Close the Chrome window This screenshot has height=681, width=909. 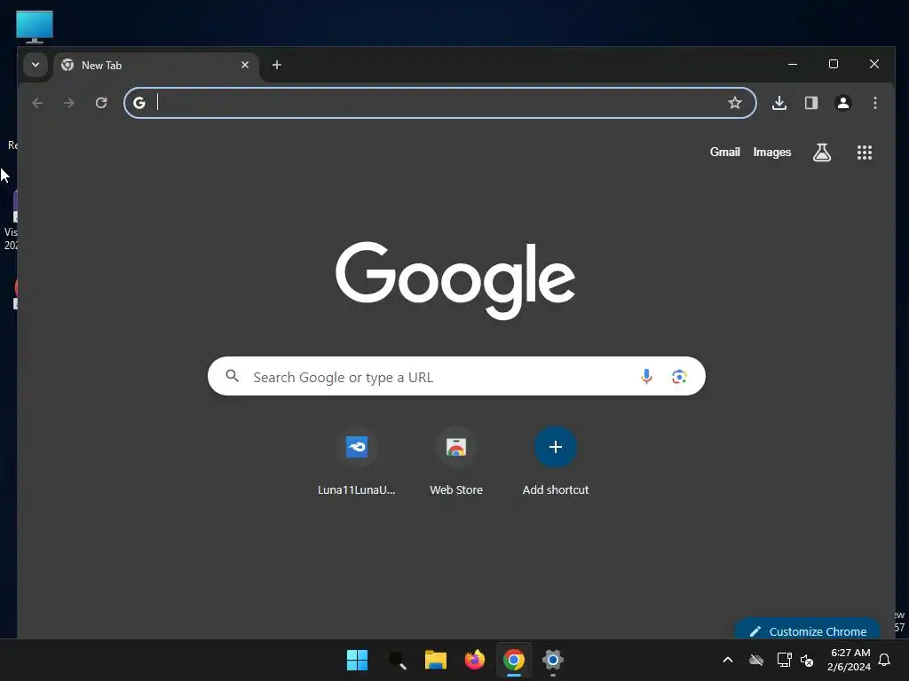[874, 64]
